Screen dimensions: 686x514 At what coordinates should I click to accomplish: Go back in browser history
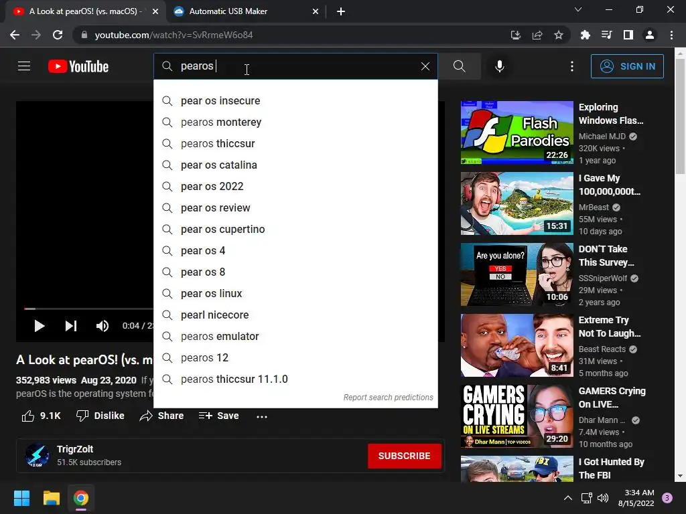click(15, 35)
